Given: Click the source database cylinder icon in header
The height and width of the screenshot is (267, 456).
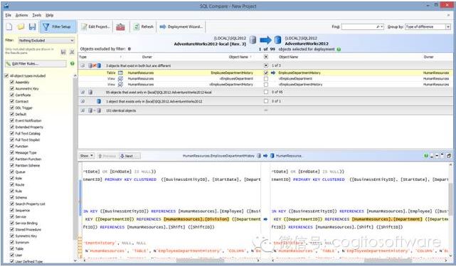Looking at the screenshot, I should click(x=253, y=40).
